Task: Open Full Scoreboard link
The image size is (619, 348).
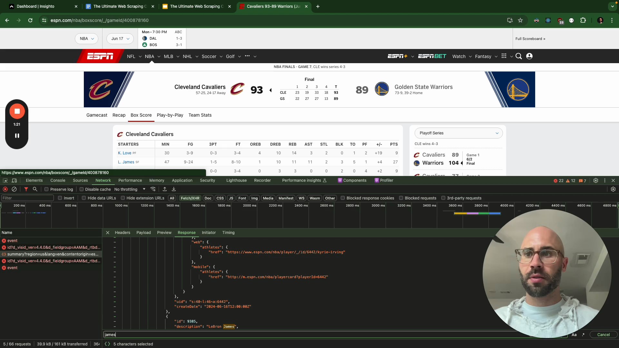Action: tap(530, 39)
